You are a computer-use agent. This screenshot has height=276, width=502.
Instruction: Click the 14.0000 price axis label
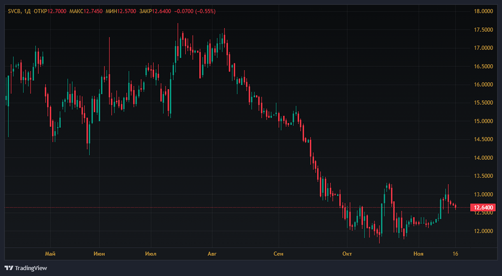(483, 158)
